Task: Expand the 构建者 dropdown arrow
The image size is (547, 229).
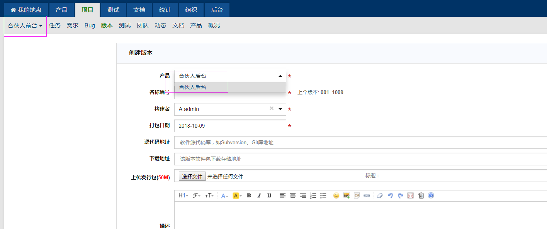Action: point(280,109)
